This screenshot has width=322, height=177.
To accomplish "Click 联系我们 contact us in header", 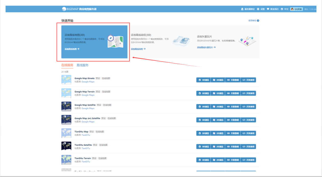I will pyautogui.click(x=273, y=9).
